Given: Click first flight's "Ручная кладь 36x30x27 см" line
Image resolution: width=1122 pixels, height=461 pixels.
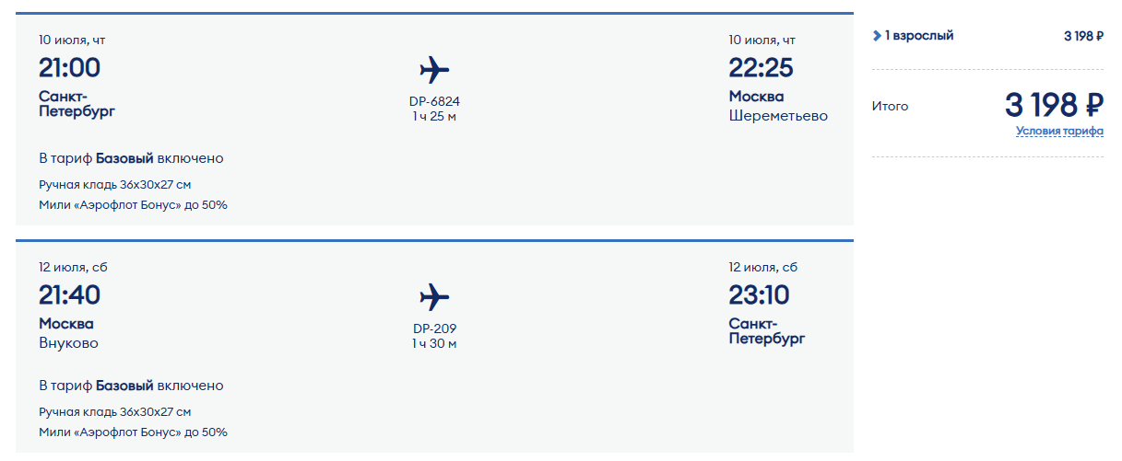Looking at the screenshot, I should (x=115, y=185).
